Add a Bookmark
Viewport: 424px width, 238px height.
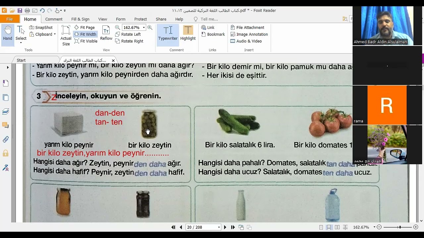point(213,34)
